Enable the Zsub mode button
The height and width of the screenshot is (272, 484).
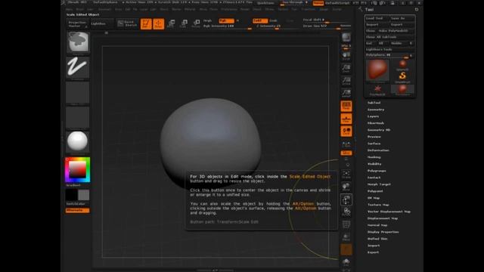pyautogui.click(x=274, y=20)
